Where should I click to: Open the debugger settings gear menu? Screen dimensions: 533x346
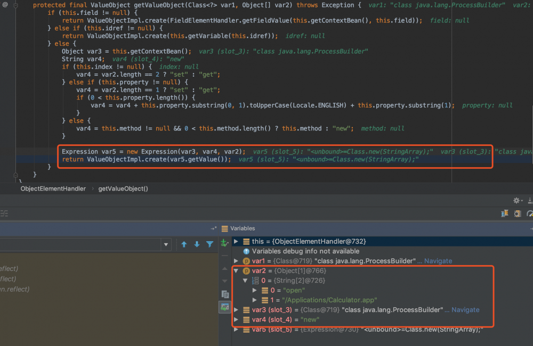point(516,200)
